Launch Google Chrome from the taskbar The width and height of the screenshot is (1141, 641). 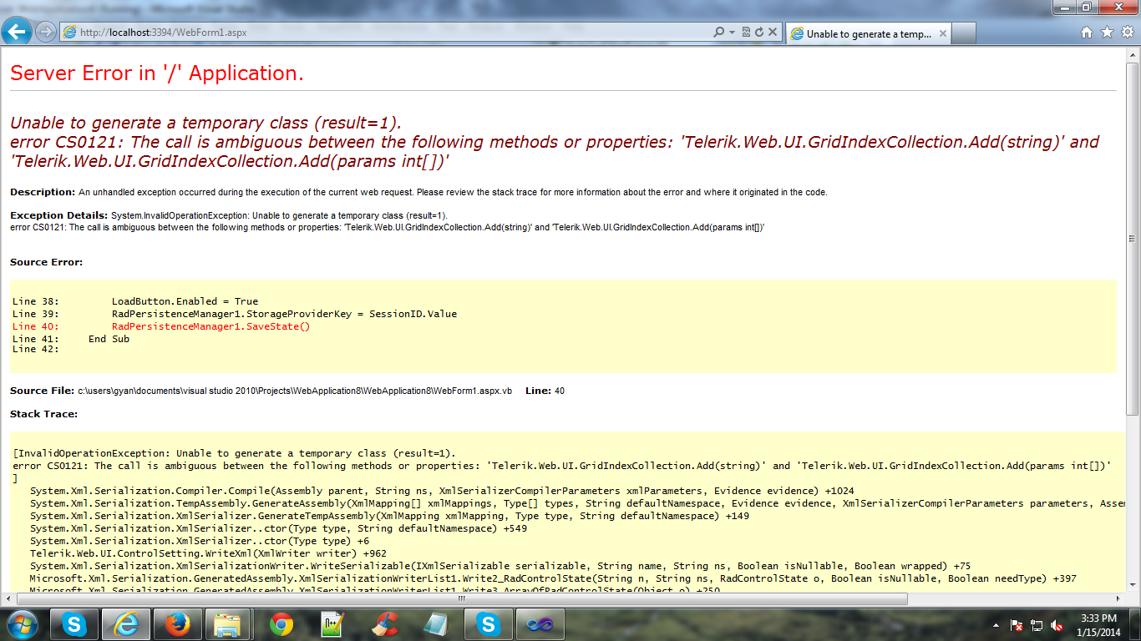point(281,624)
